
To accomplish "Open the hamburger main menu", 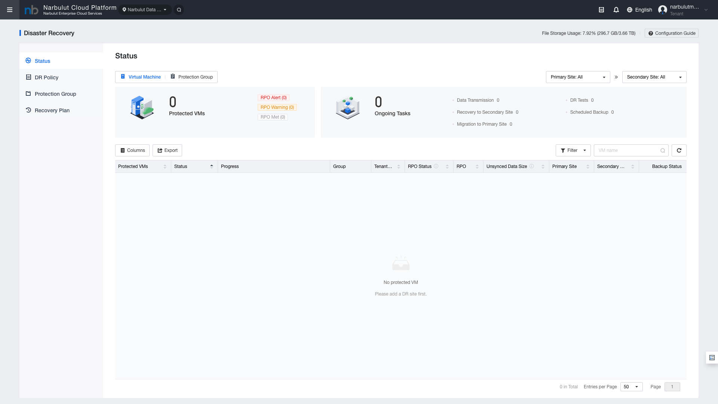I will coord(10,10).
